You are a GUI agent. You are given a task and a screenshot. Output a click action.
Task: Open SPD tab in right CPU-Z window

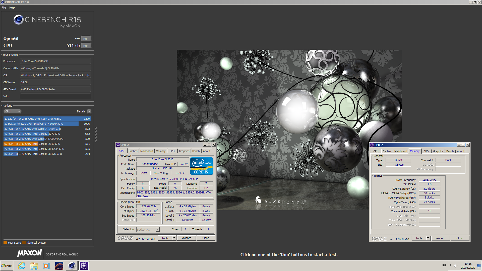(x=426, y=151)
